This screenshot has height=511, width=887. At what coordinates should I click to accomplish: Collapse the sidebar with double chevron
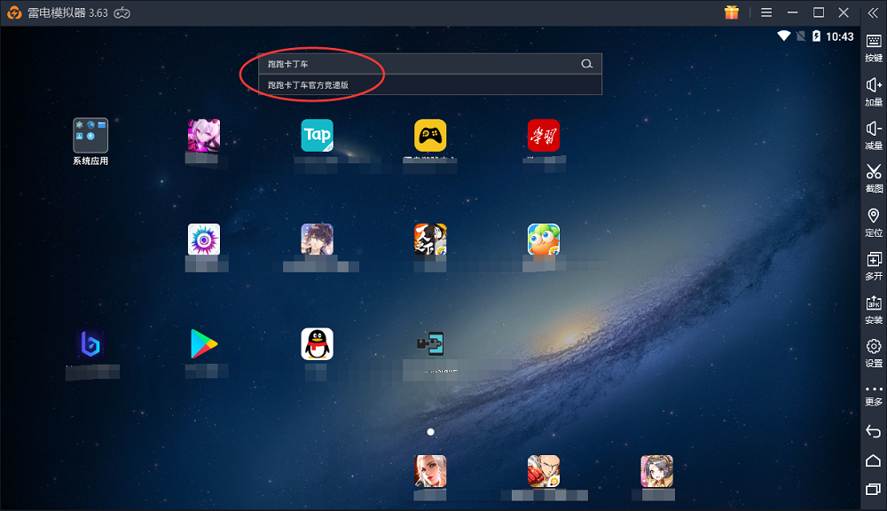coord(874,13)
